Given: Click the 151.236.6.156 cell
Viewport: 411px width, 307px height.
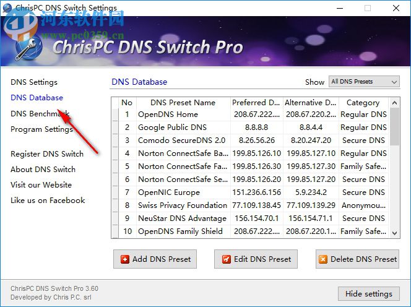Looking at the screenshot, I should coord(256,192).
